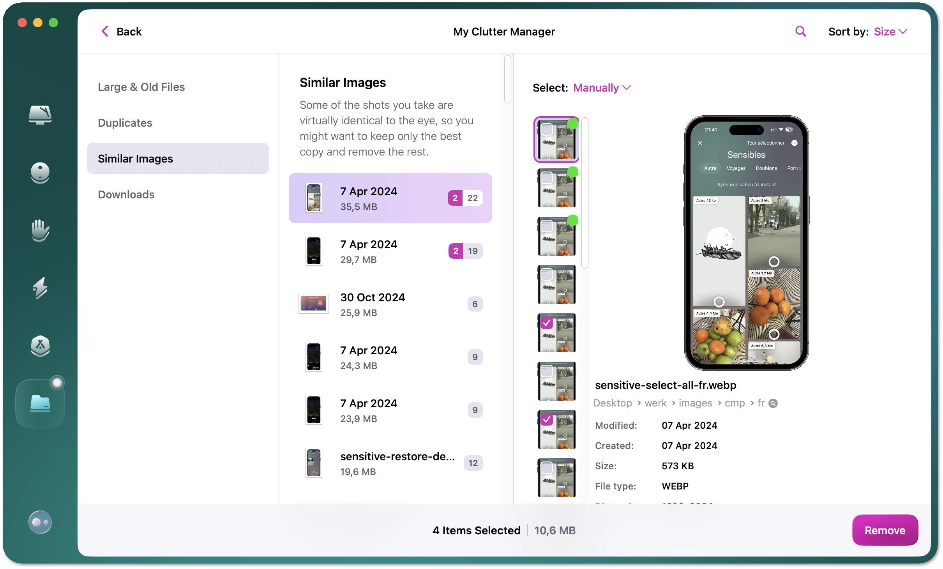943x569 pixels.
Task: Select the Large & Old Files icon
Action: tap(141, 87)
